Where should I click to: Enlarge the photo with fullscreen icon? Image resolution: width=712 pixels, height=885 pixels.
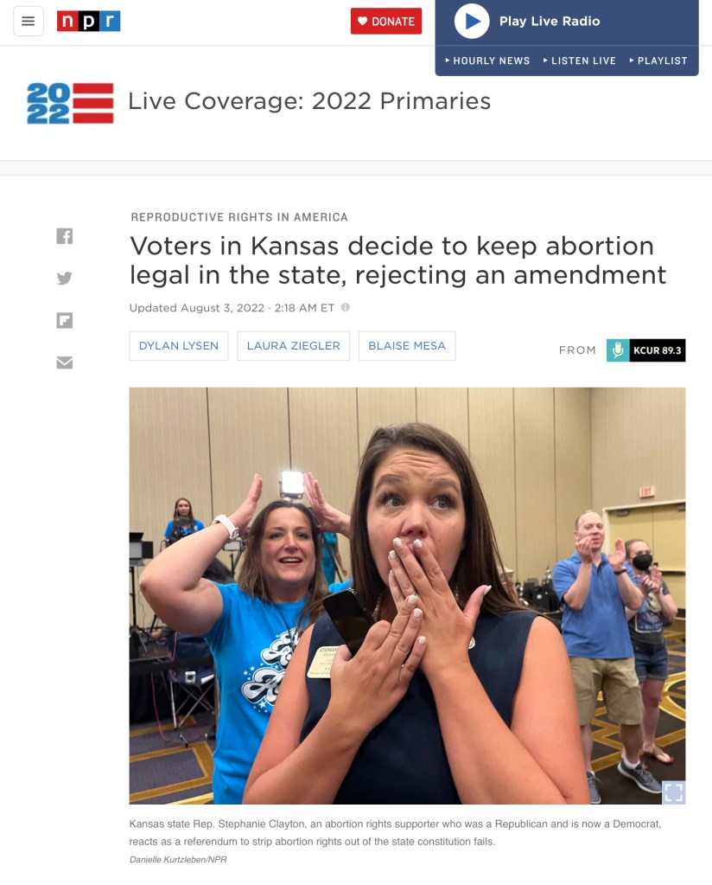pos(673,792)
